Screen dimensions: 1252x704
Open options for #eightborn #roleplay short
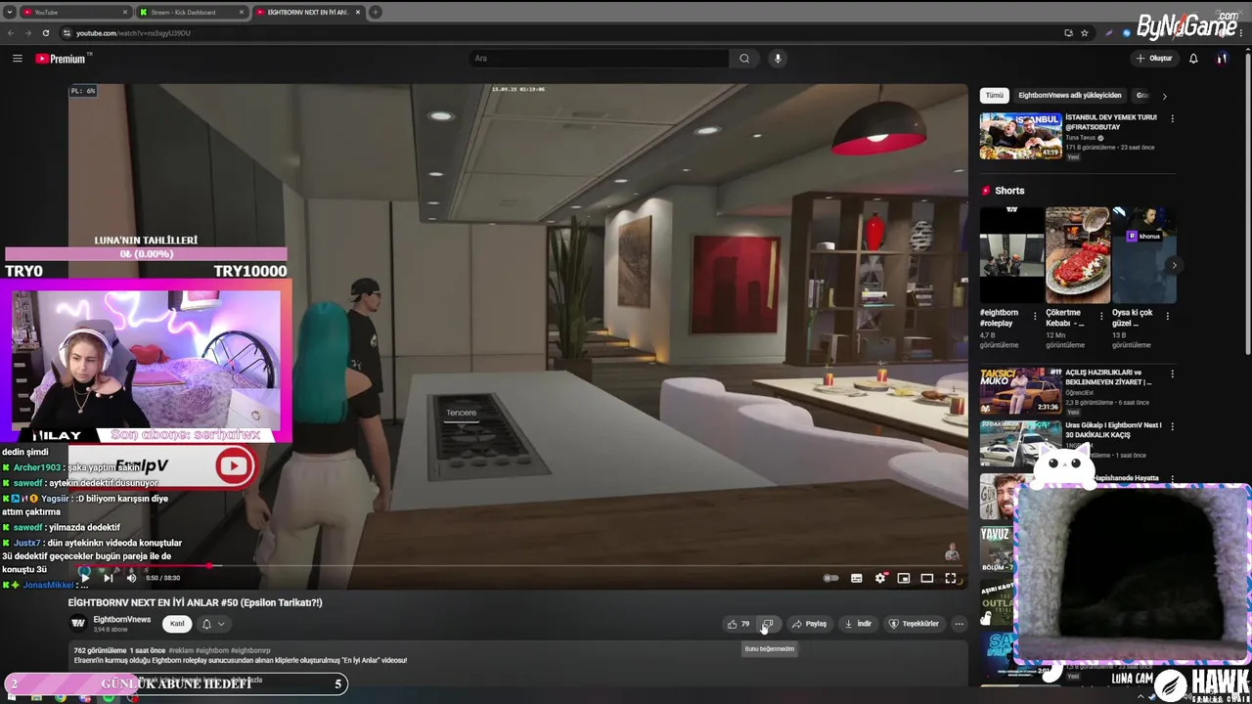tap(1035, 316)
